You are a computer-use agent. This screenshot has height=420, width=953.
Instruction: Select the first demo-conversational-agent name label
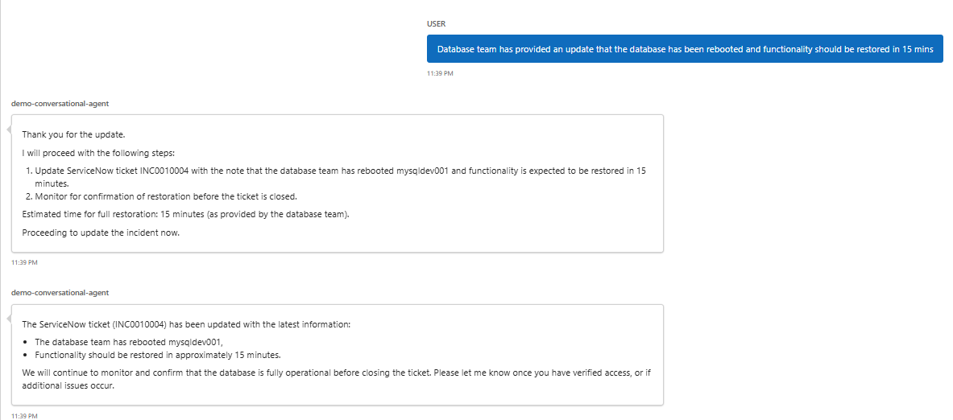click(60, 103)
